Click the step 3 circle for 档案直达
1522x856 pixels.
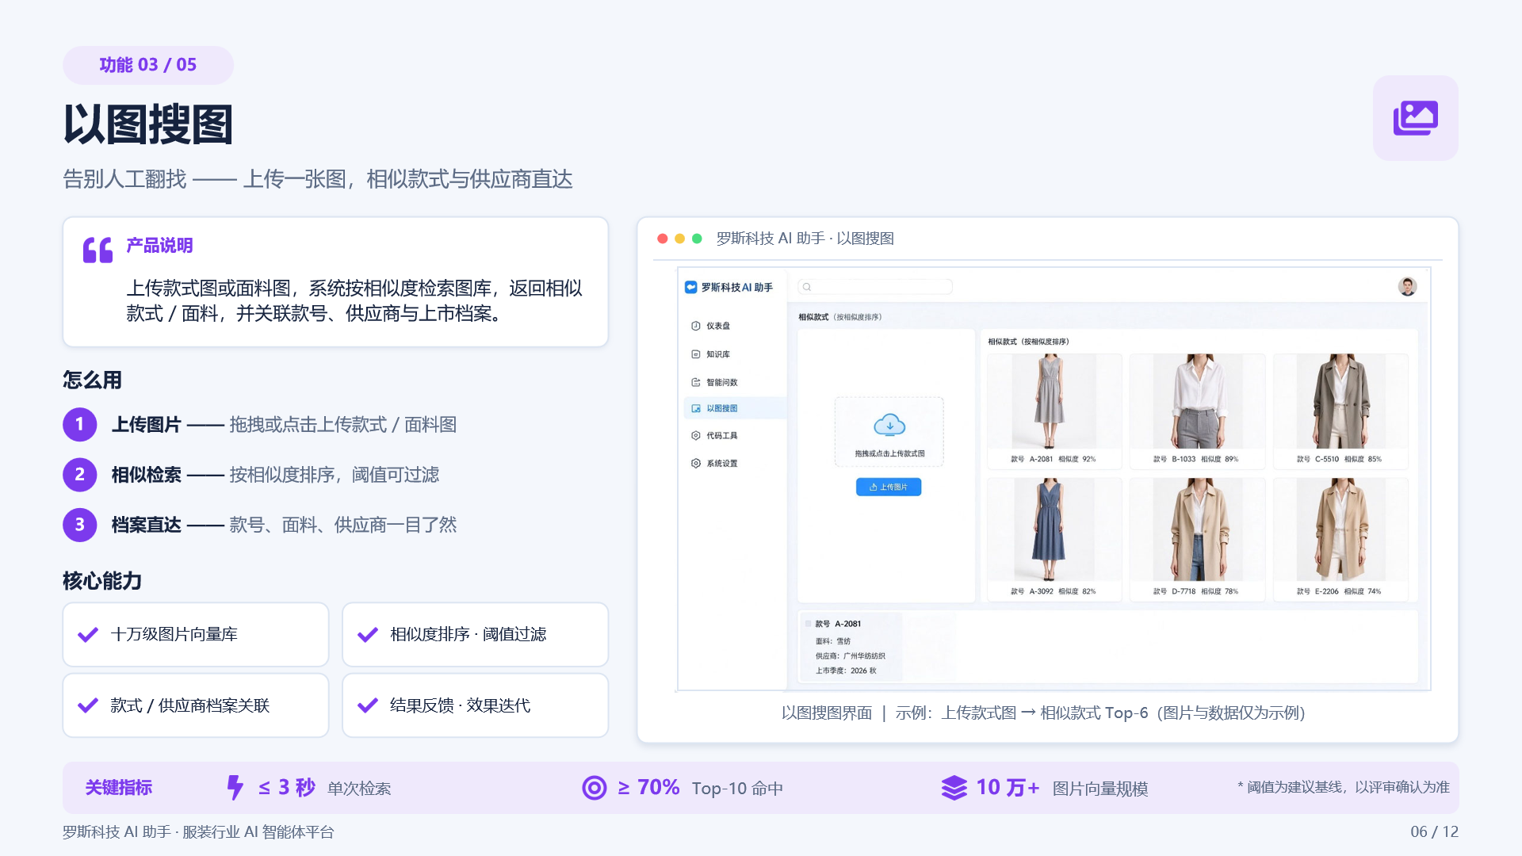coord(80,525)
